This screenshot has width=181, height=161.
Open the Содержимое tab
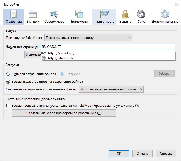[x=54, y=17]
